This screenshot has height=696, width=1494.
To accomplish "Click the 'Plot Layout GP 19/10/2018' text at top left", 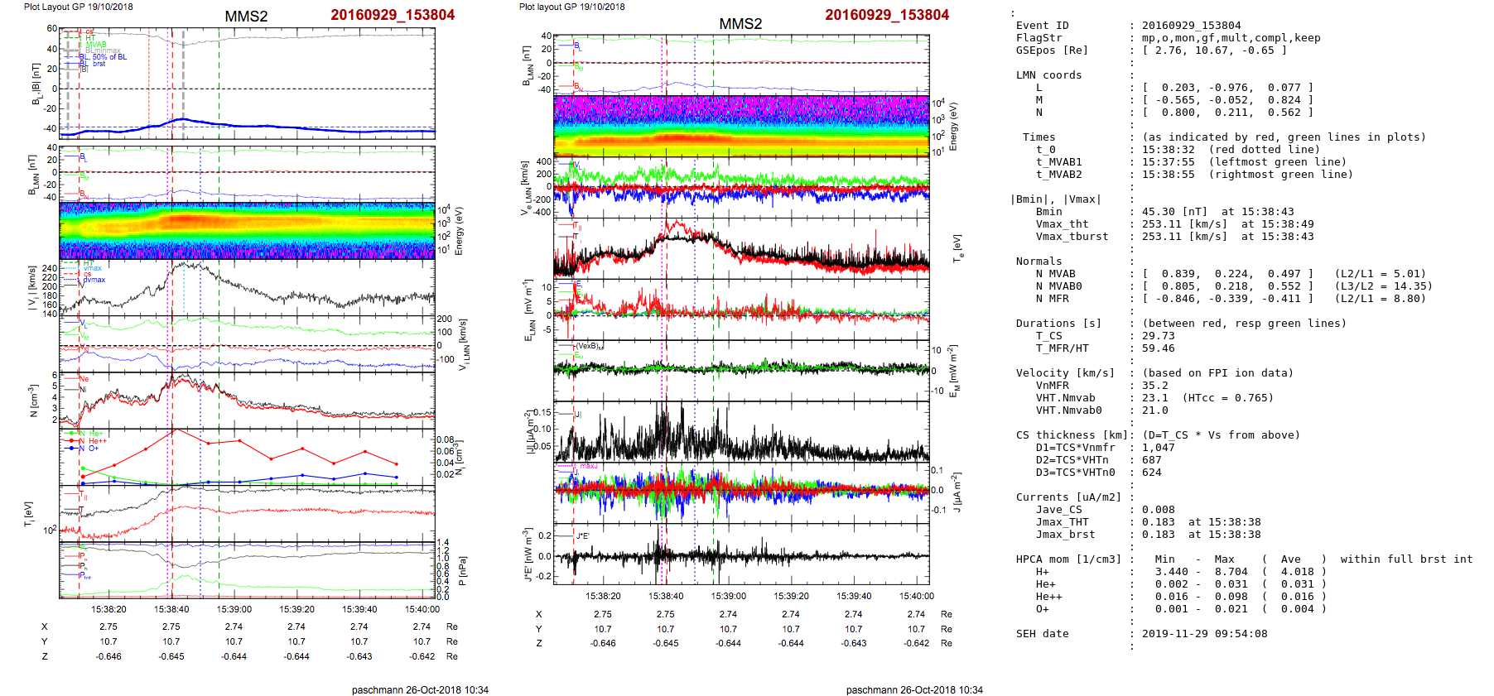I will [78, 7].
